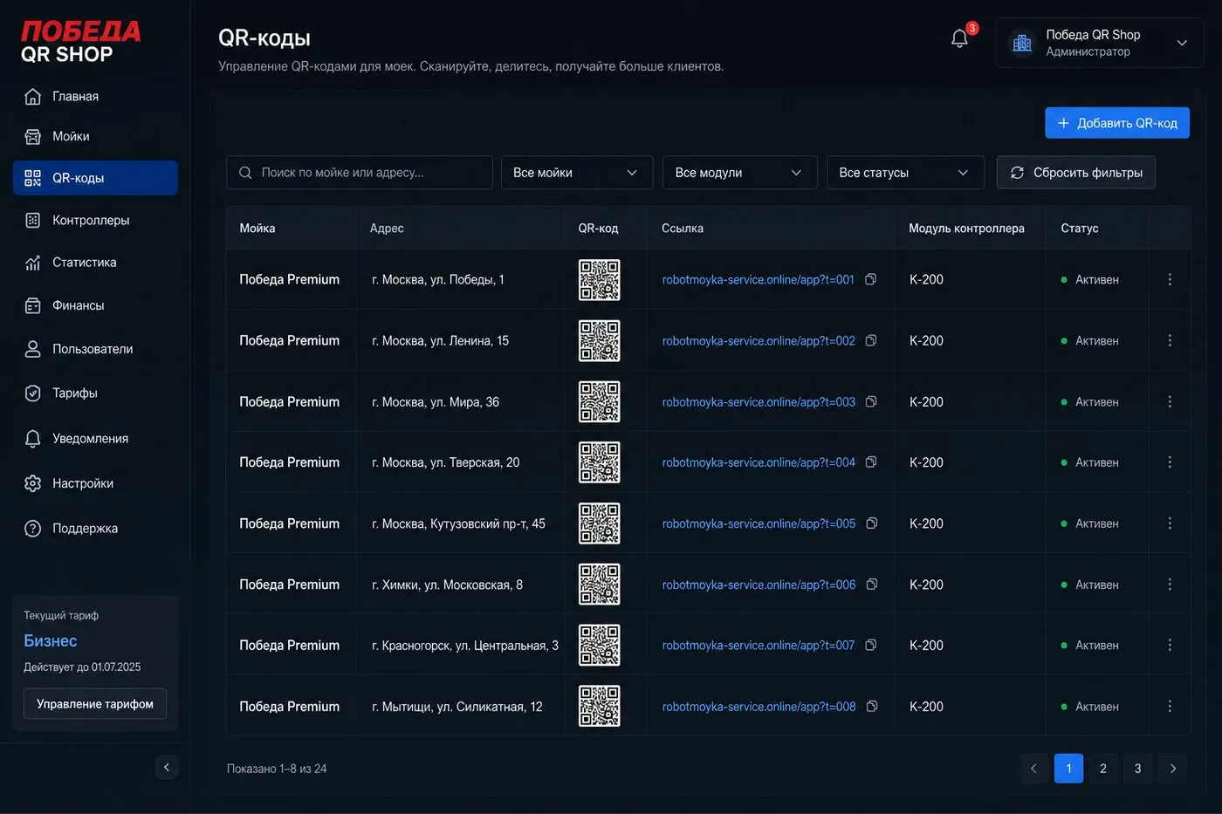The height and width of the screenshot is (814, 1222).
Task: Open Мойки in the sidebar
Action: click(x=95, y=136)
